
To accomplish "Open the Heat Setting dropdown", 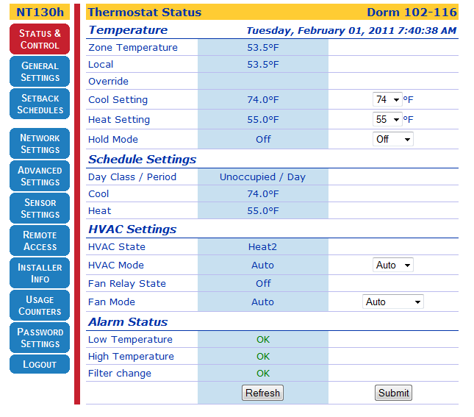I will click(x=387, y=119).
